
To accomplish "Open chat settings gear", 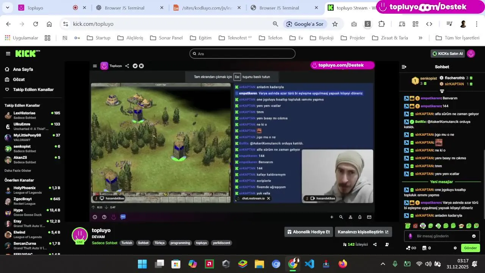I will click(455, 248).
